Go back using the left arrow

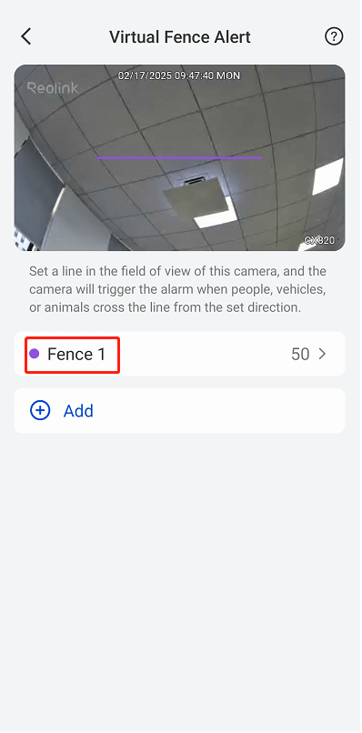pyautogui.click(x=26, y=36)
